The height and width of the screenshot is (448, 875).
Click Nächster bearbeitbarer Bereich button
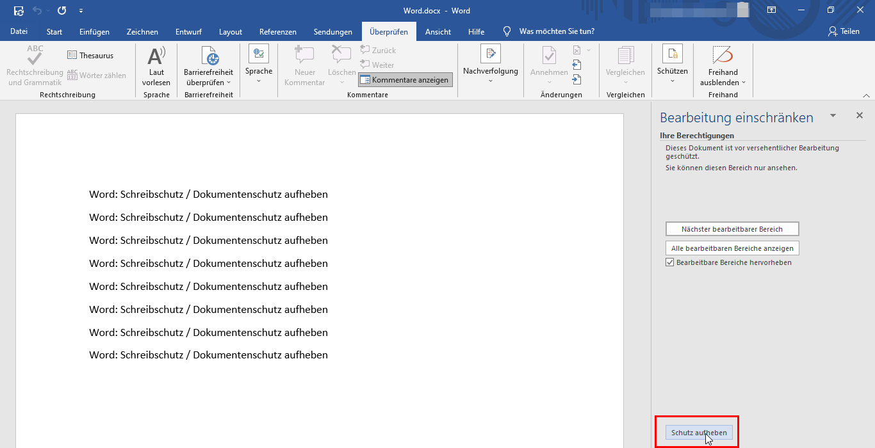(732, 229)
